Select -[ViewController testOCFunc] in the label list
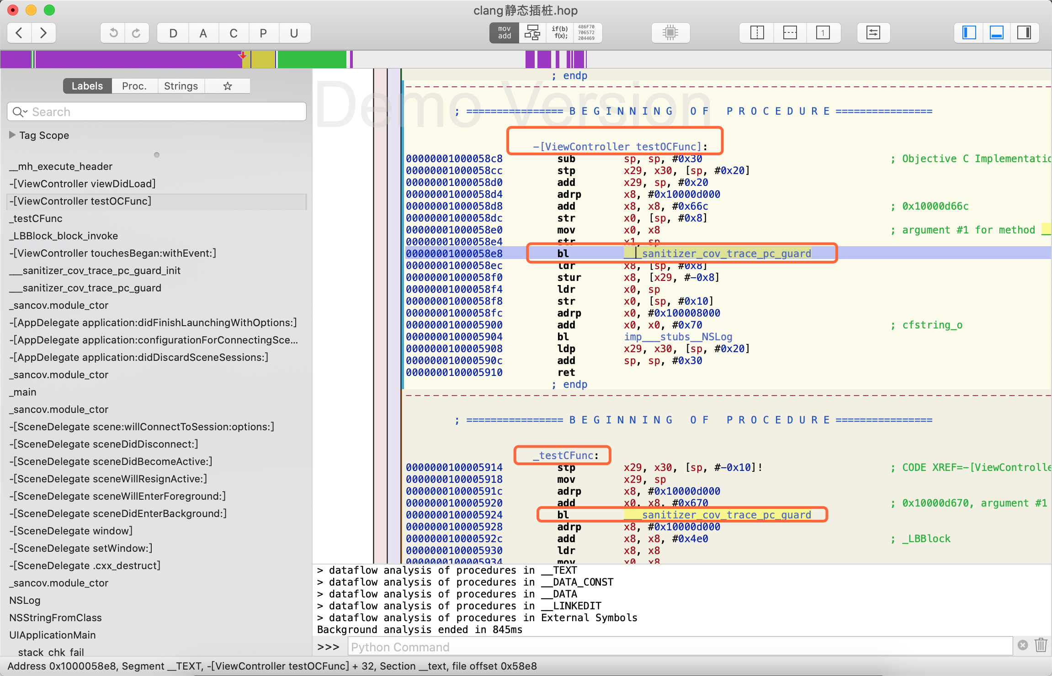This screenshot has height=676, width=1052. point(157,201)
